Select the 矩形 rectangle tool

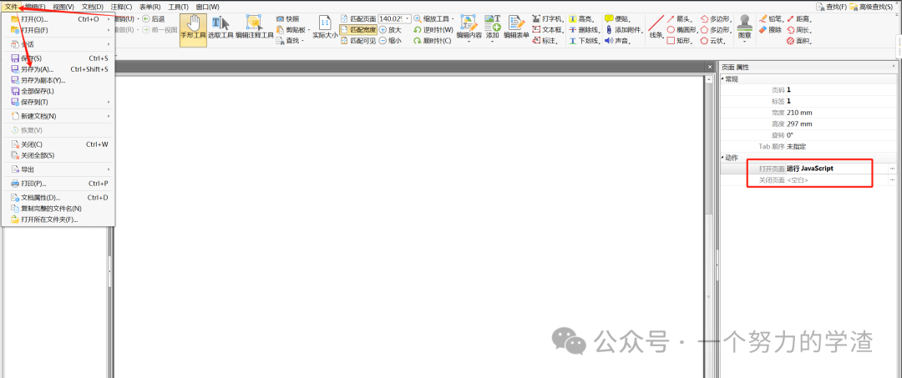pos(681,41)
